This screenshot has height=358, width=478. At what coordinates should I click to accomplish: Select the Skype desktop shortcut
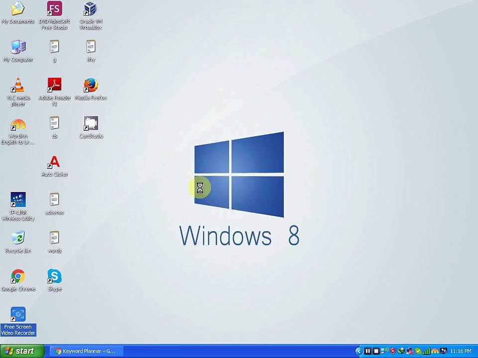[x=54, y=280]
